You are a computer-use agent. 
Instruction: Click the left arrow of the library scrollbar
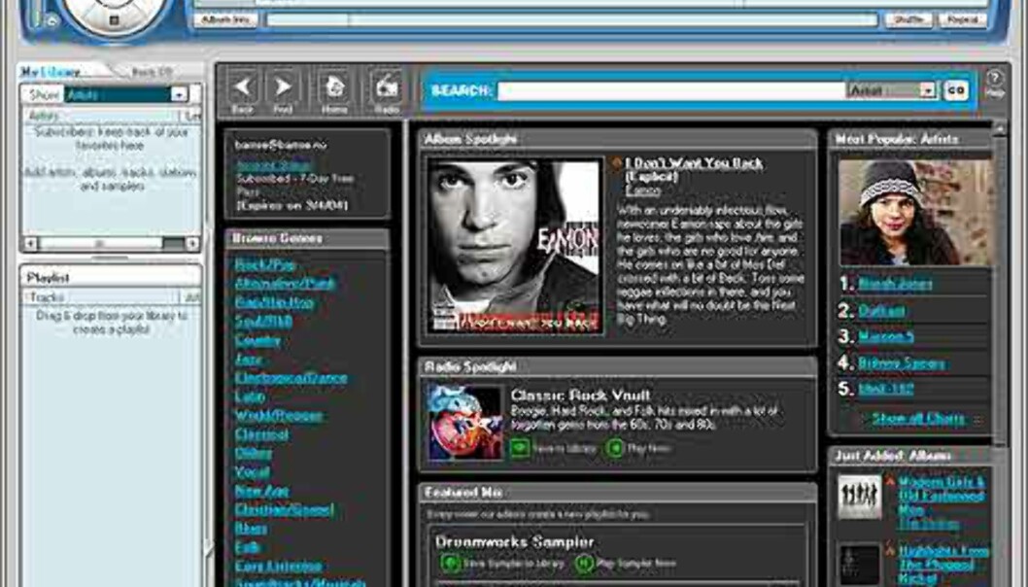pos(30,244)
